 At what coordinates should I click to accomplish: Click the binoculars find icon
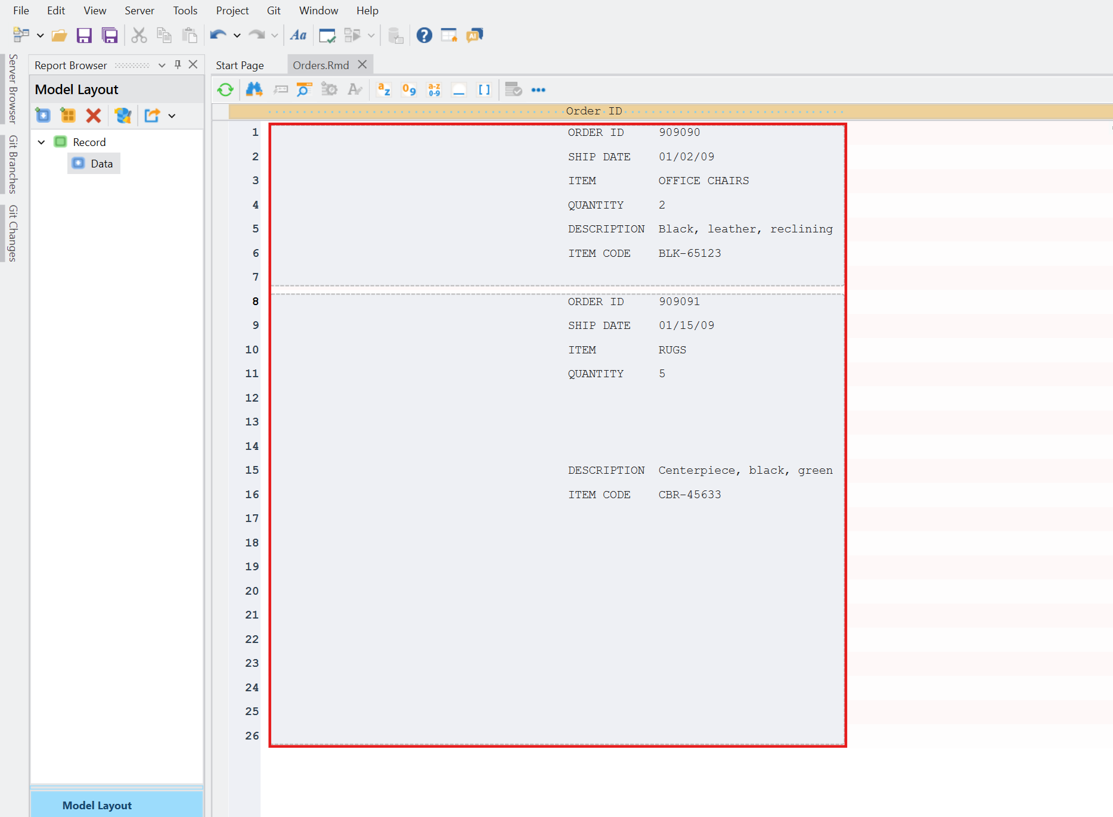(254, 90)
